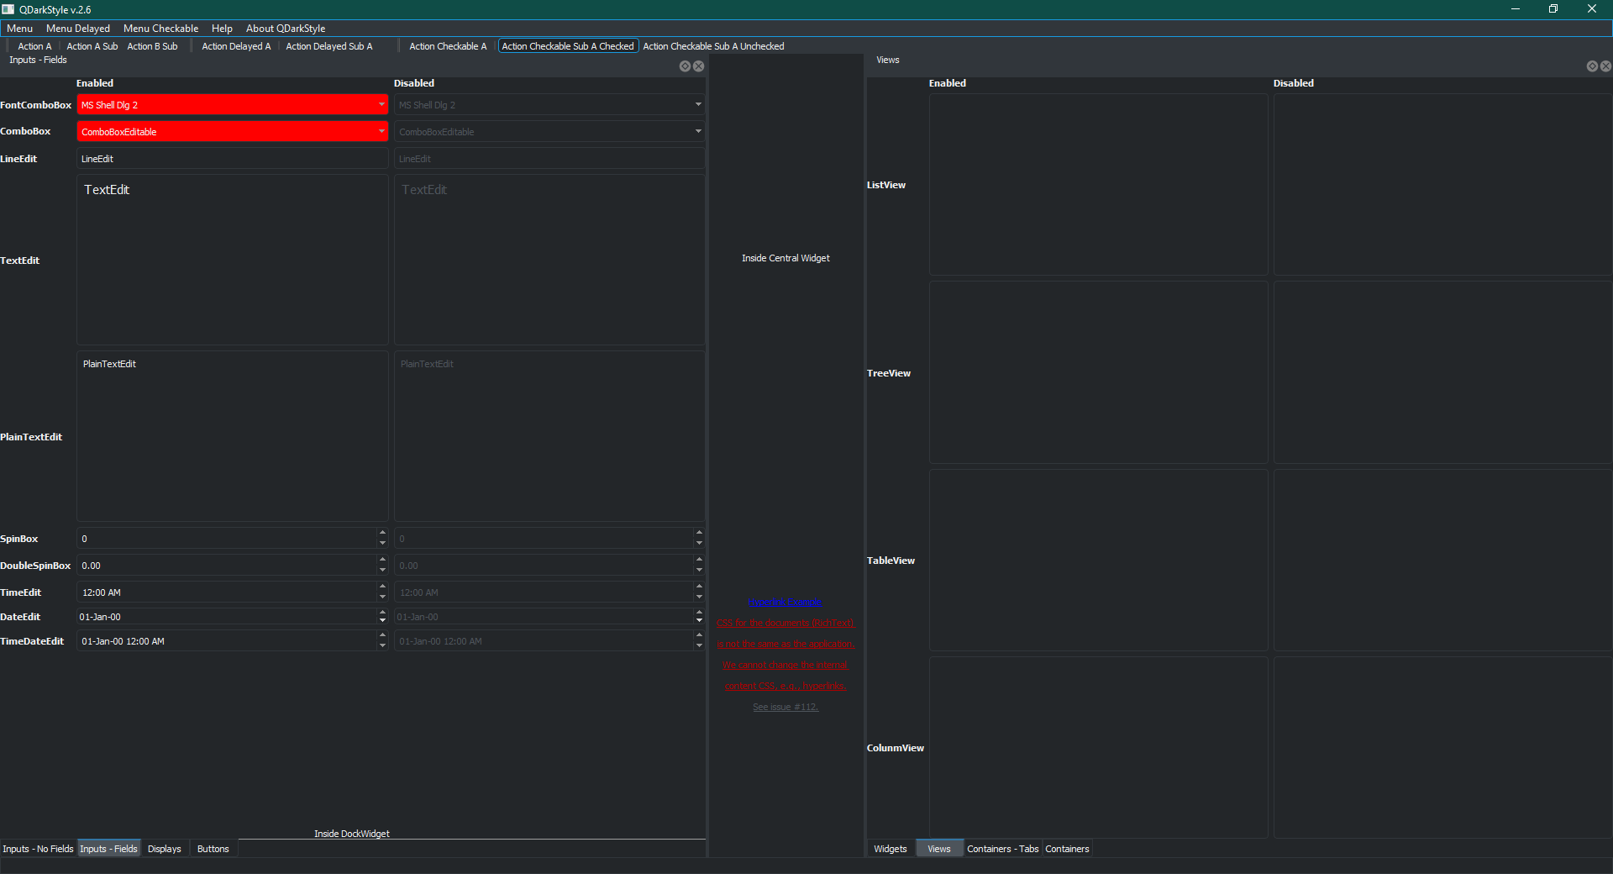Open the Menu Checkable menu
1613x874 pixels.
pos(160,28)
